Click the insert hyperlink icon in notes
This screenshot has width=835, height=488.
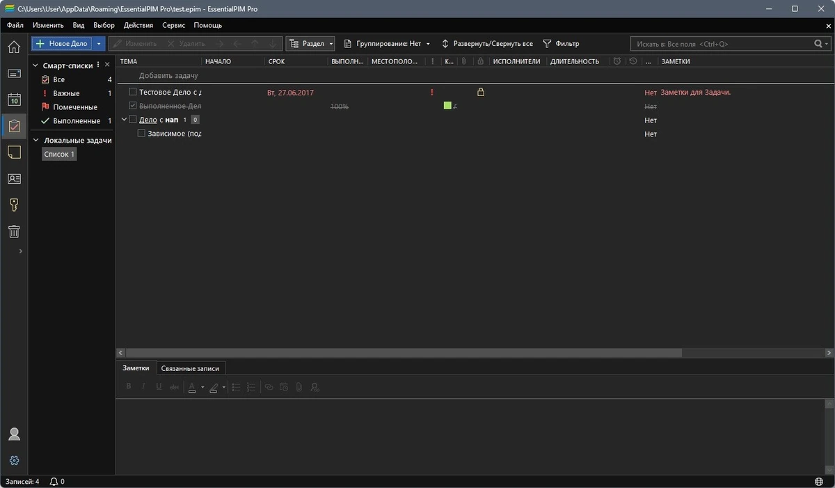[x=269, y=387]
